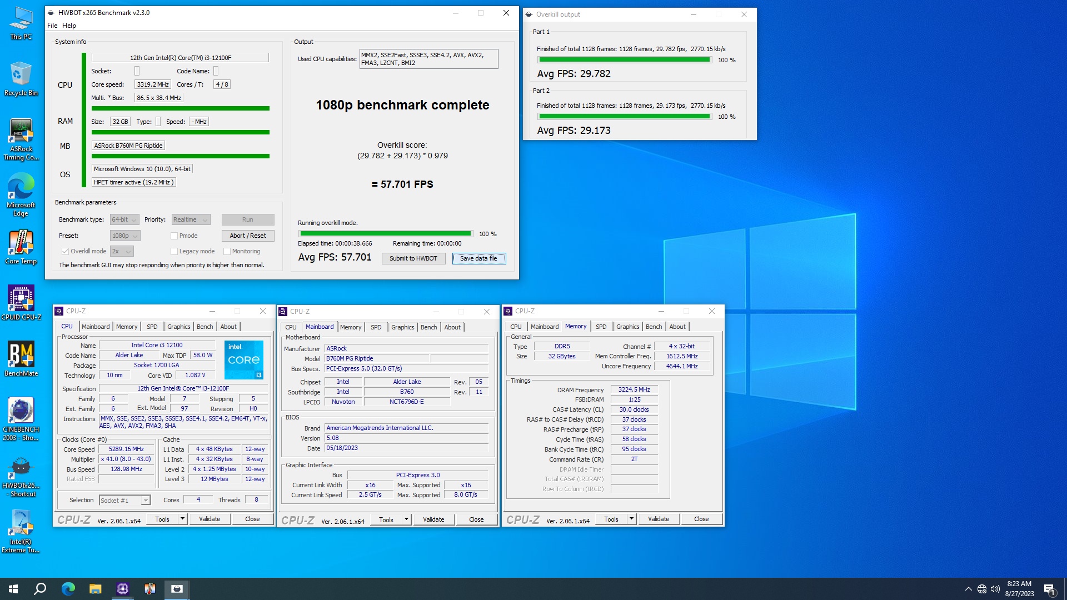Viewport: 1067px width, 600px height.
Task: Click Close in middle CPU-Z window
Action: [x=476, y=519]
